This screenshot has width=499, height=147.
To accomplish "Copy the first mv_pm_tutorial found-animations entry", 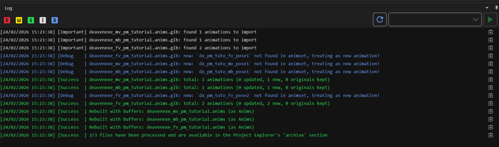I will point(491,32).
